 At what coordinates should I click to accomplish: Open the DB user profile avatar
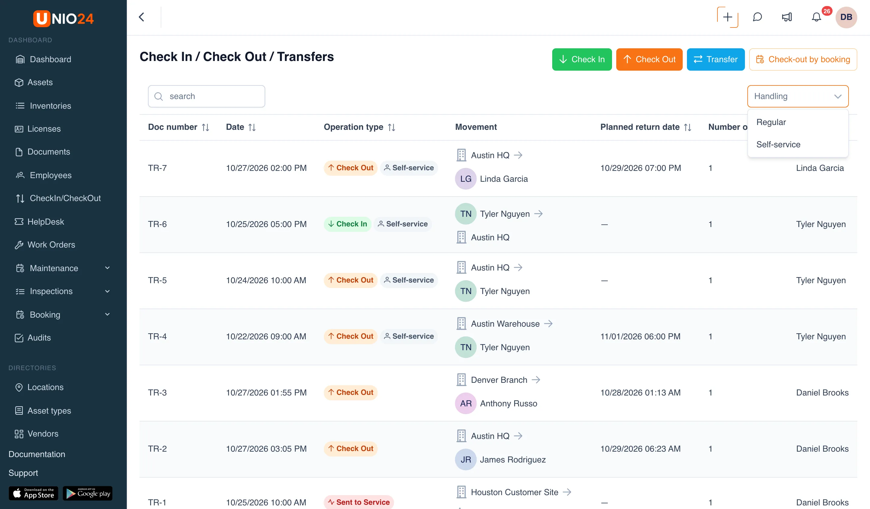846,17
